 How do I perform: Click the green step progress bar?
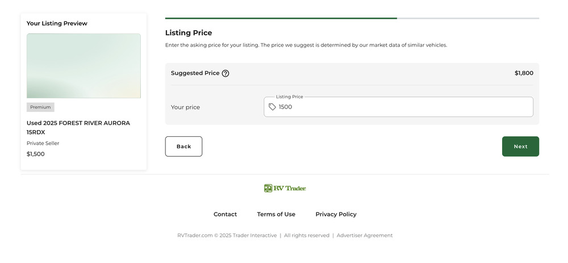tap(281, 18)
